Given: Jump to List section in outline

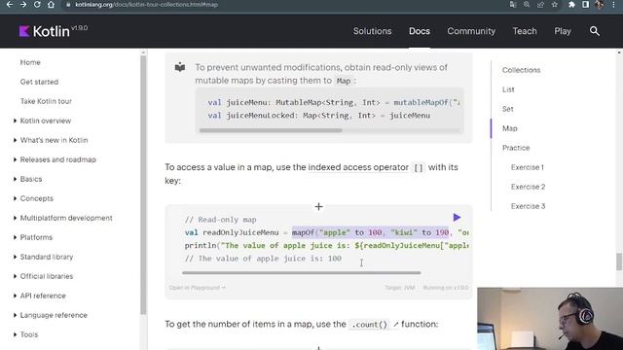Looking at the screenshot, I should pyautogui.click(x=508, y=89).
